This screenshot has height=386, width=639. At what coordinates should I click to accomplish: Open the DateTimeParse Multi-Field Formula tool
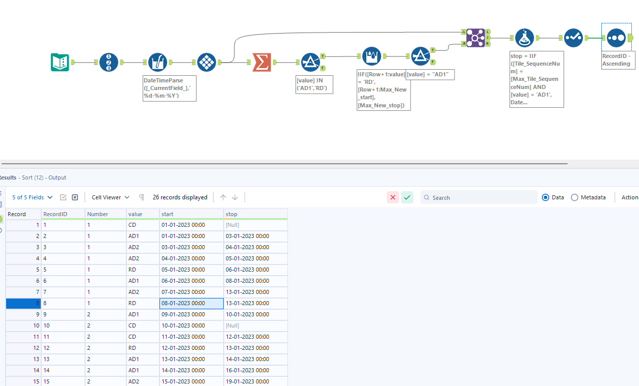coord(158,62)
